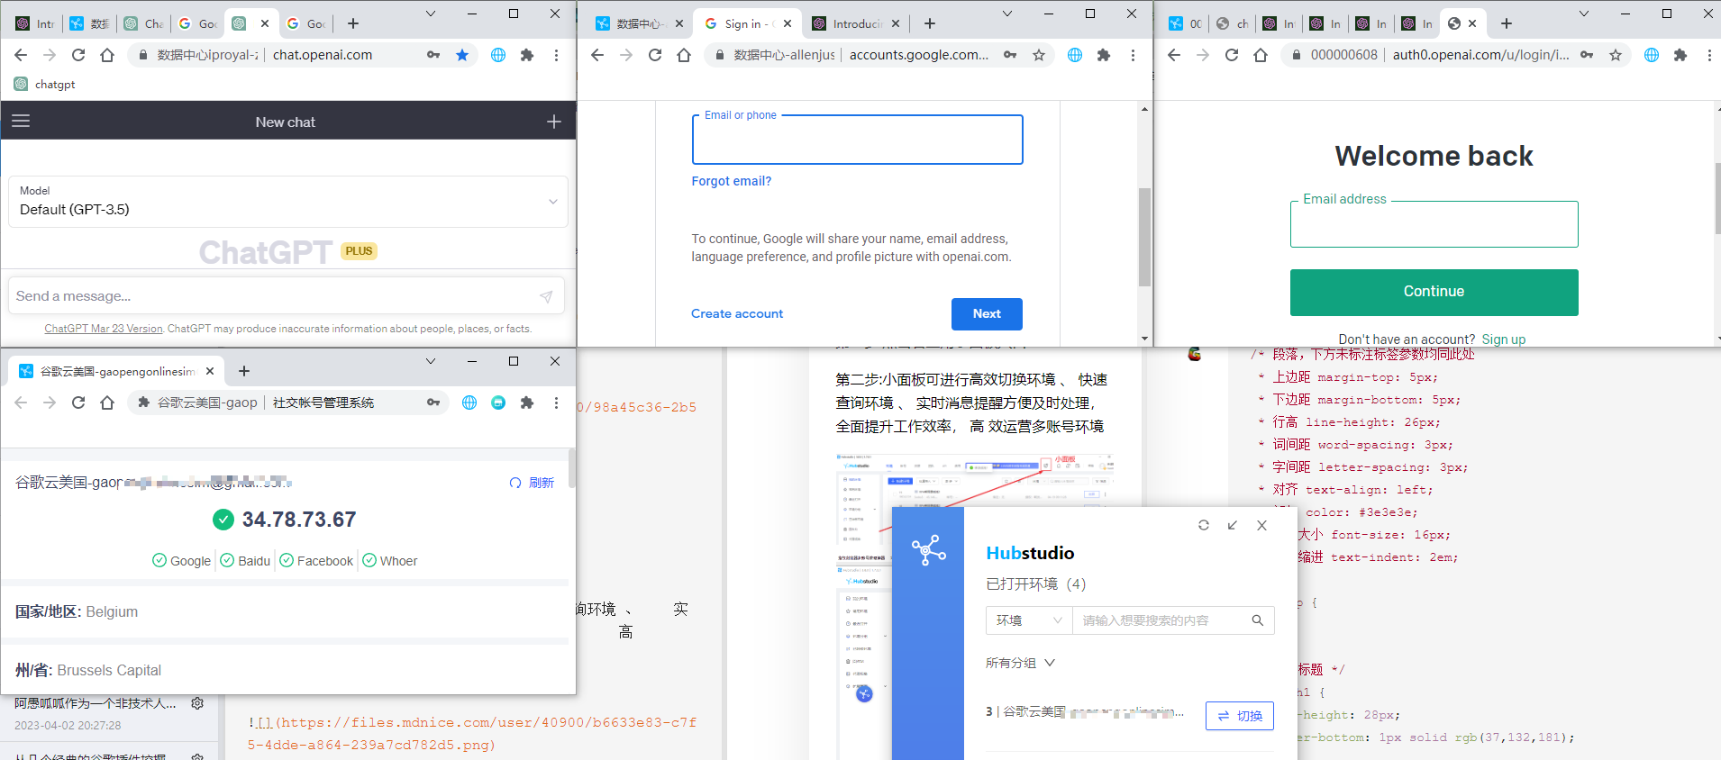Expand the Model Default (GPT-3.5) dropdown
Viewport: 1721px width, 760px height.
[288, 201]
